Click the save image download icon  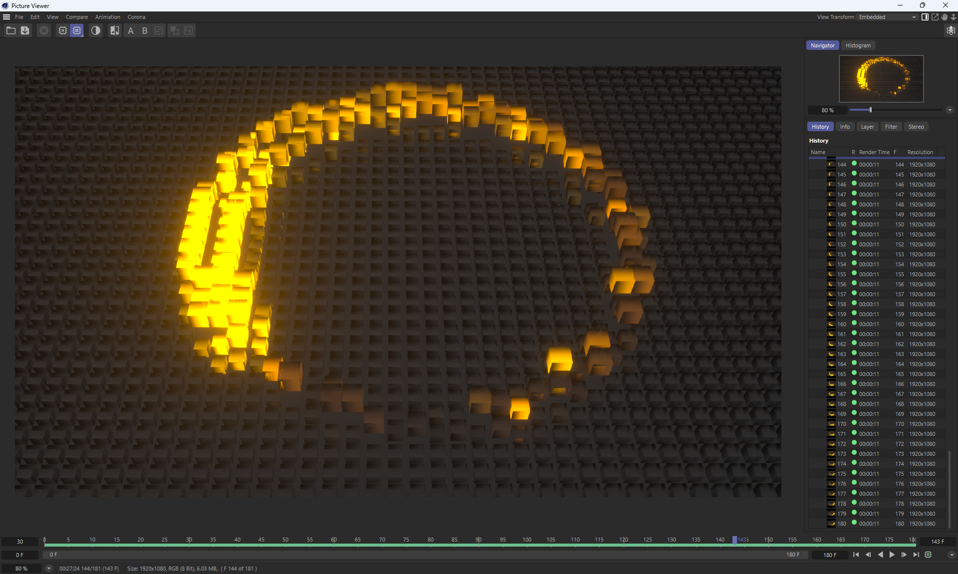[25, 30]
